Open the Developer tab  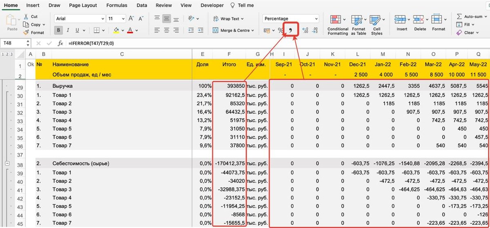(x=212, y=5)
